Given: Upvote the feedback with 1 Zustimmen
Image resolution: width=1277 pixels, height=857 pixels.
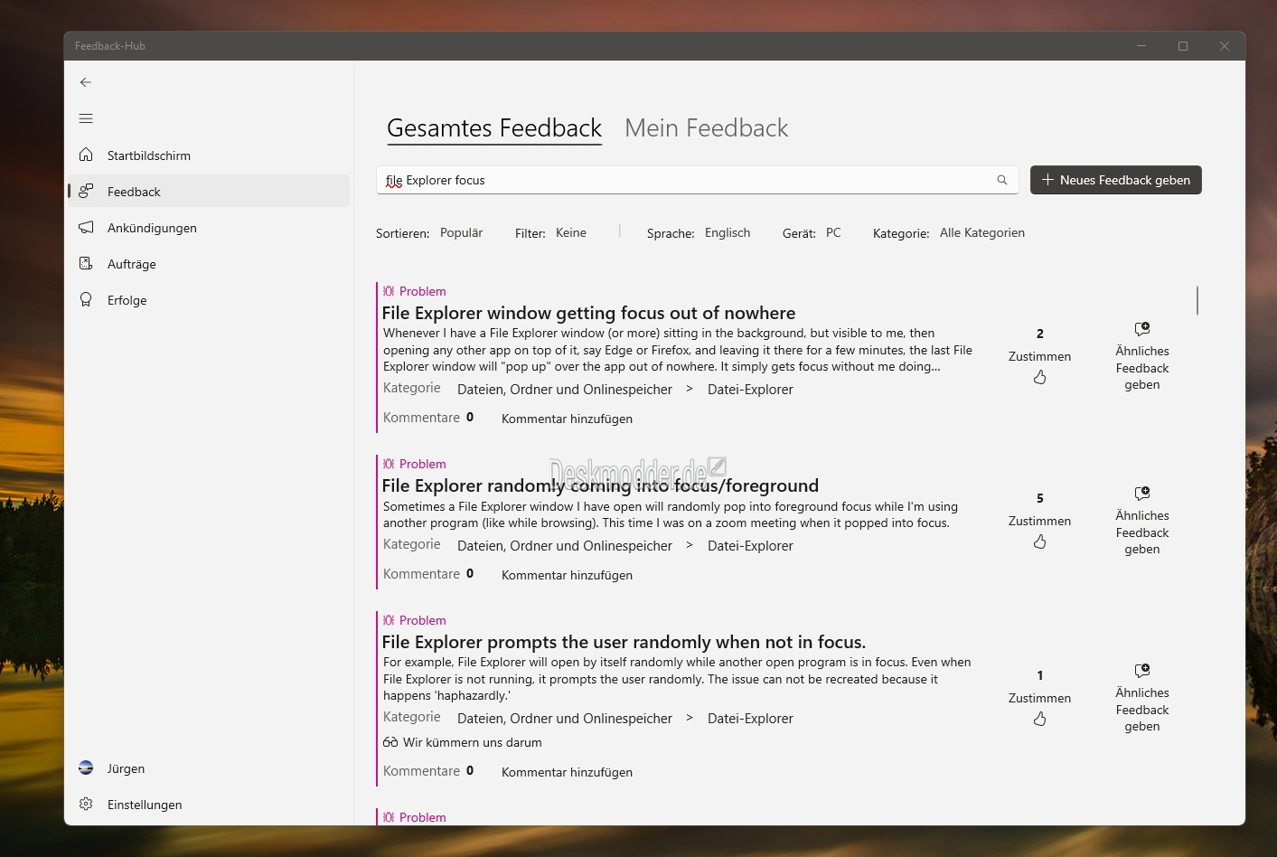Looking at the screenshot, I should [x=1040, y=719].
